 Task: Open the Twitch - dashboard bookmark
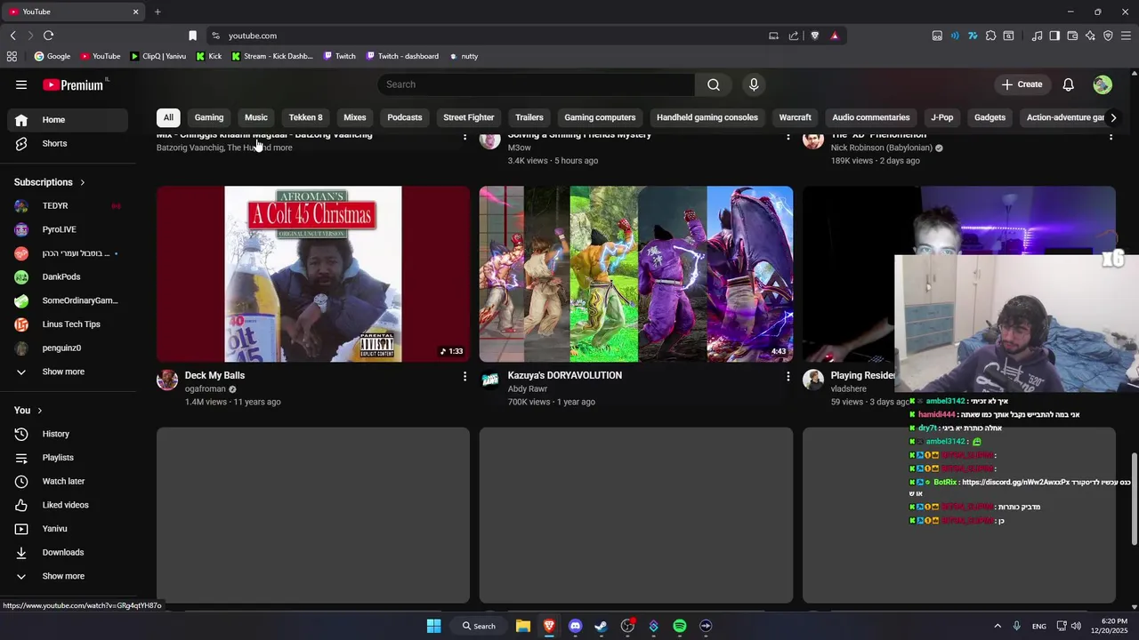click(x=402, y=56)
